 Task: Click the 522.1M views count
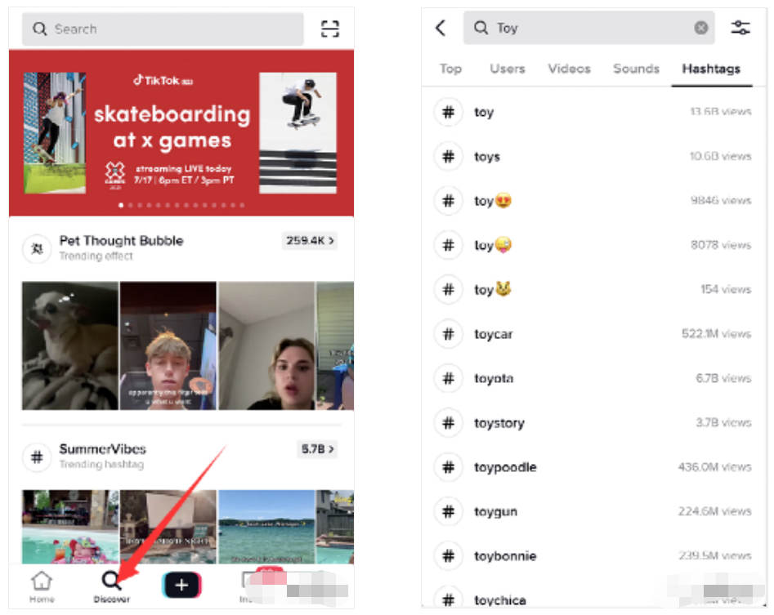click(x=716, y=334)
